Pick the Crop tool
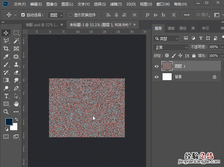 (x=6, y=49)
